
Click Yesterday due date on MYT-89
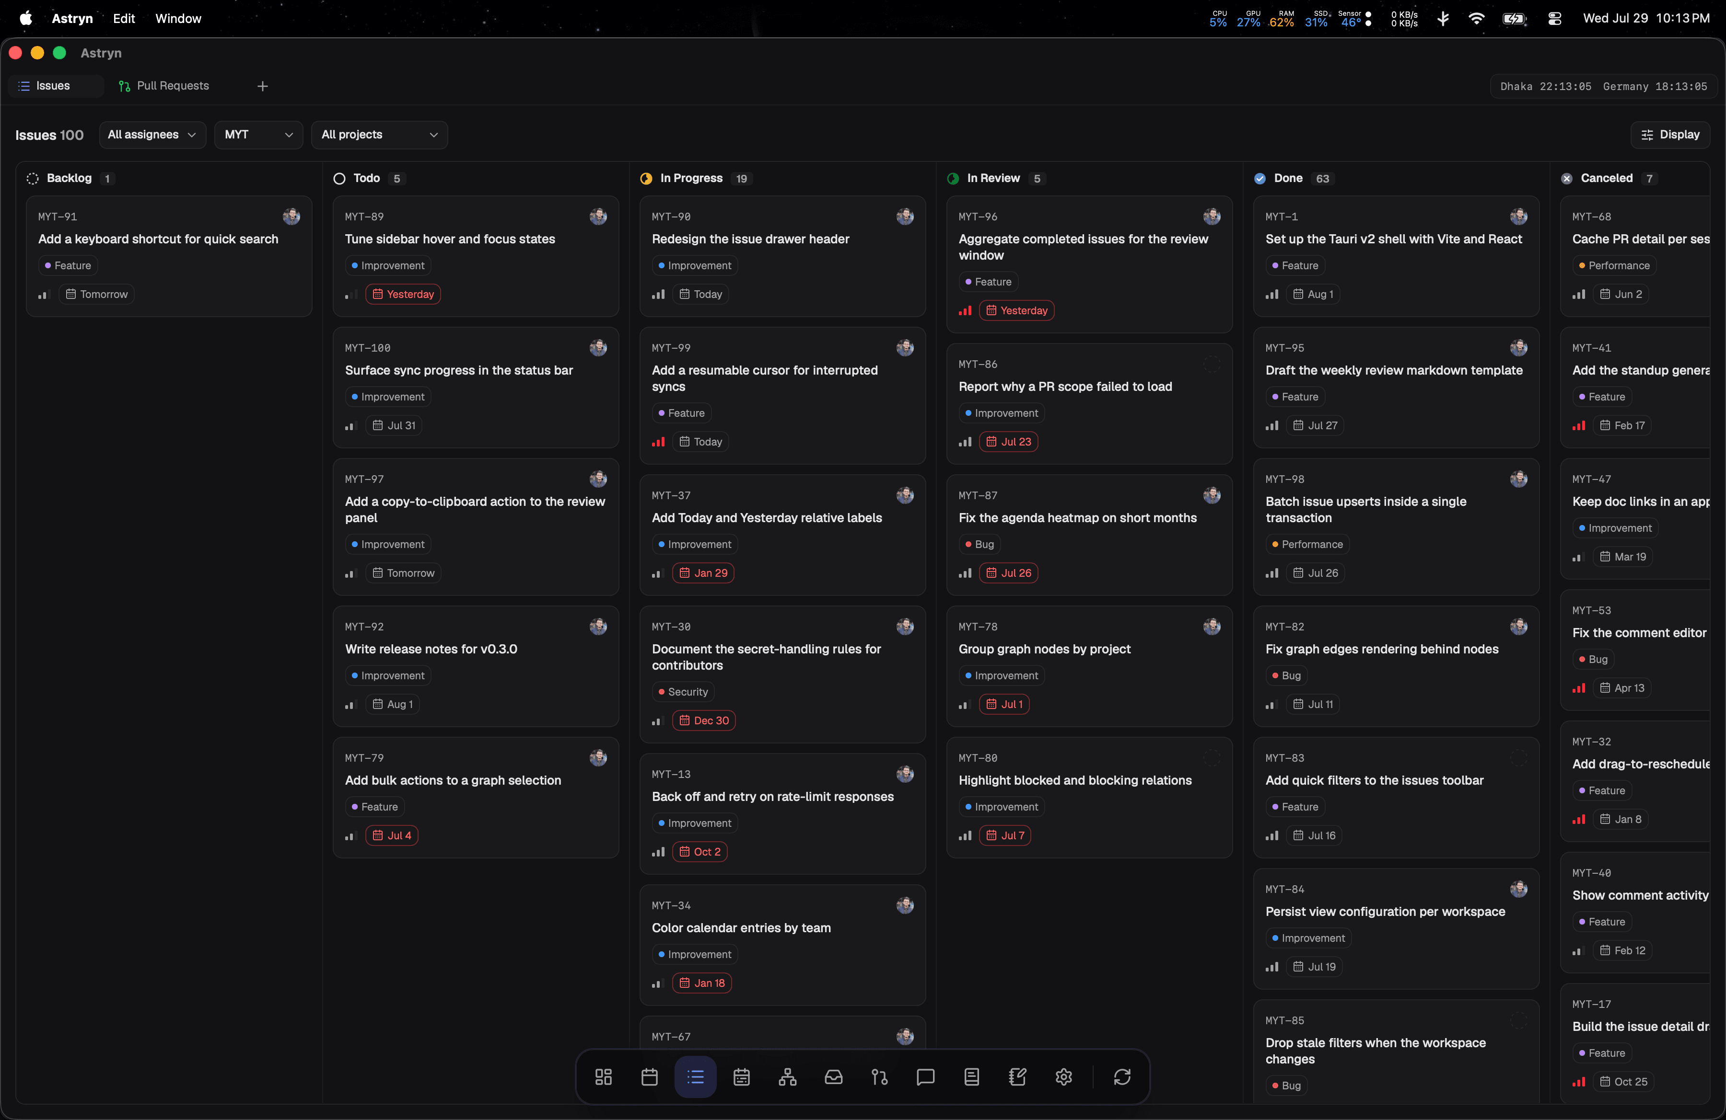tap(403, 294)
